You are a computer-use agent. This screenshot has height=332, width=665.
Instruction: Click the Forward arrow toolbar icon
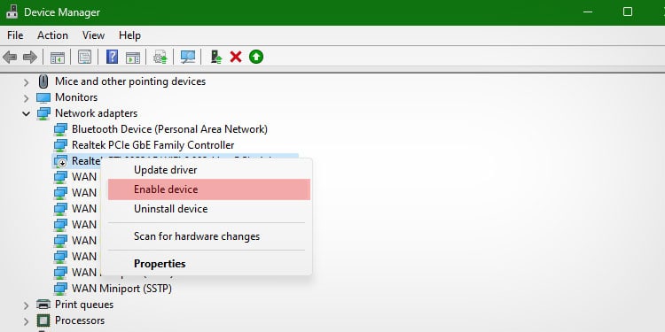[29, 57]
